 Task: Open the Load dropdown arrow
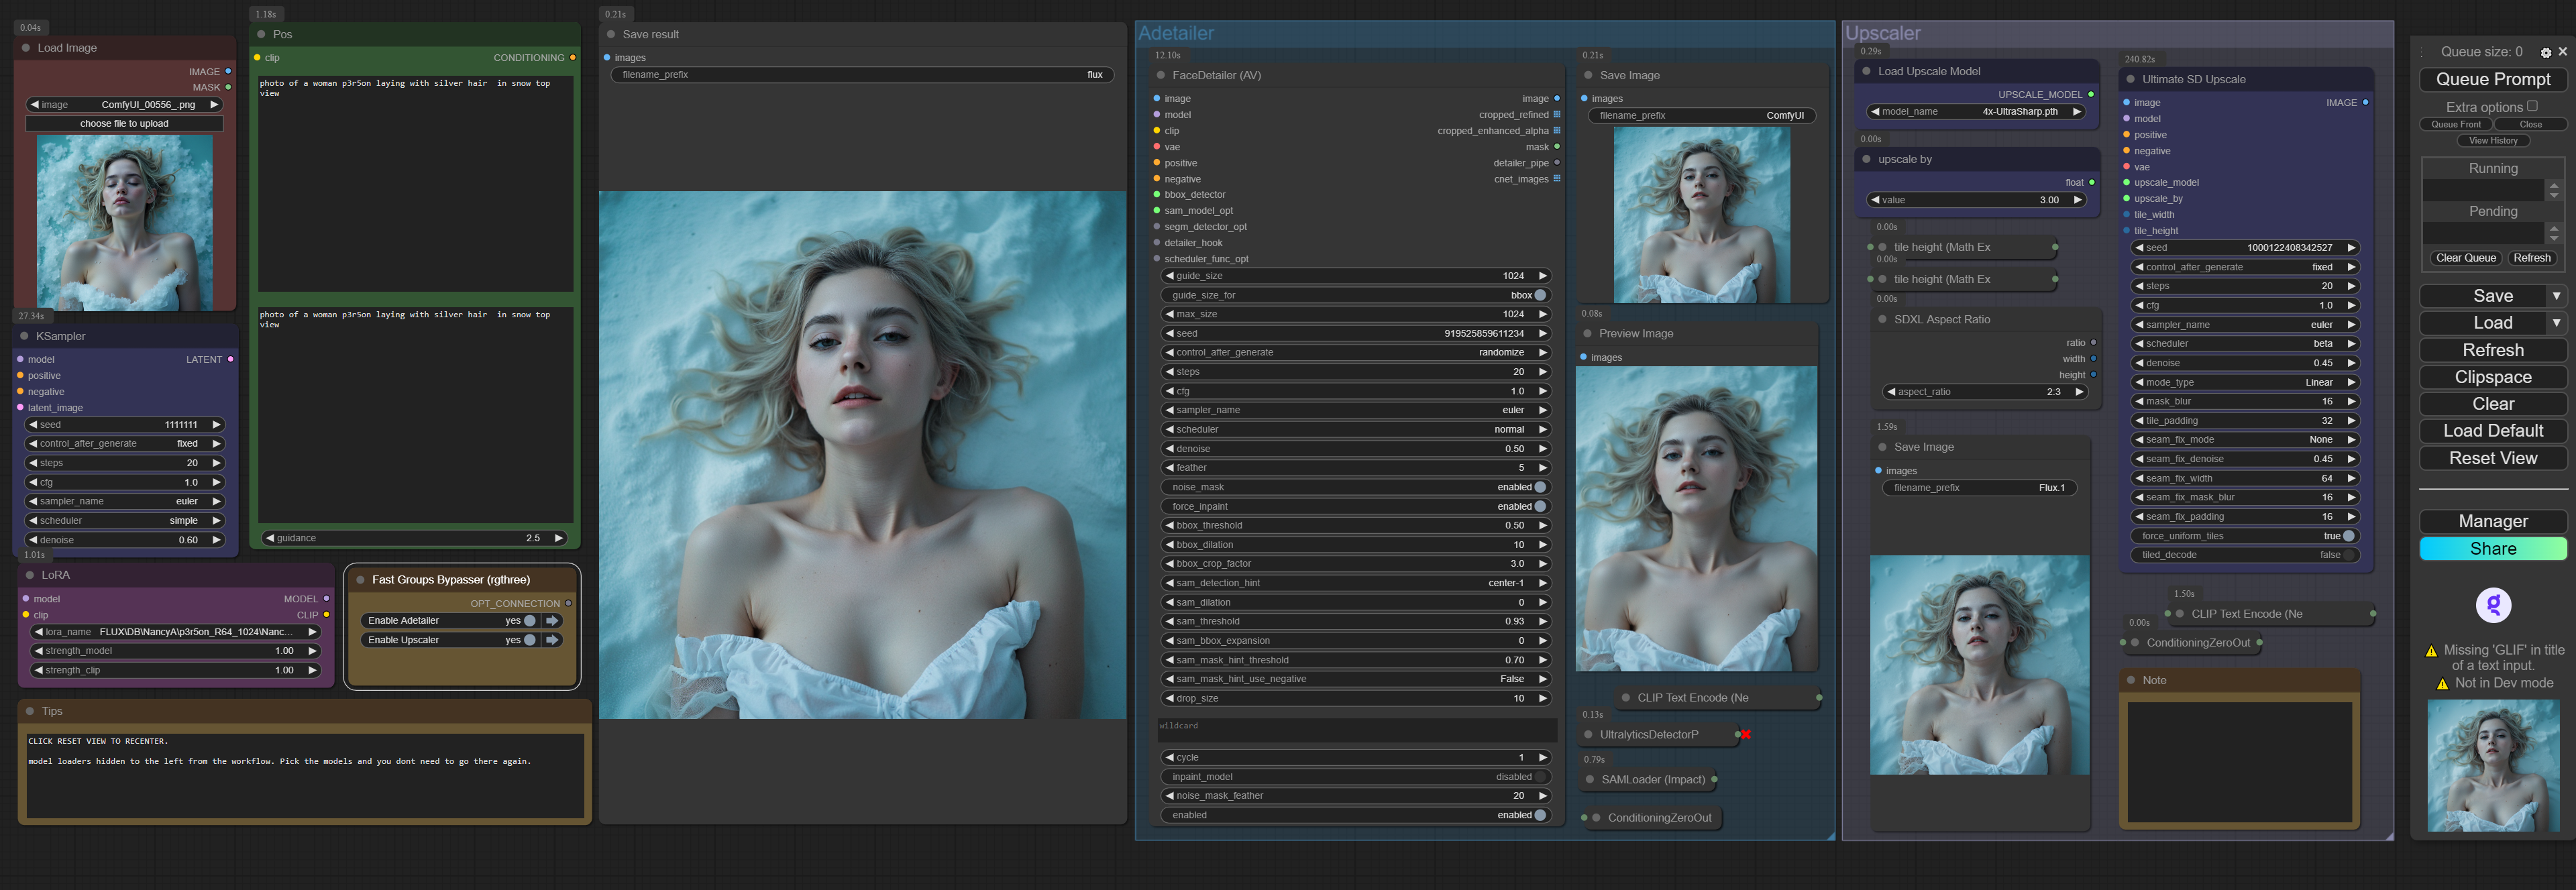(2556, 323)
